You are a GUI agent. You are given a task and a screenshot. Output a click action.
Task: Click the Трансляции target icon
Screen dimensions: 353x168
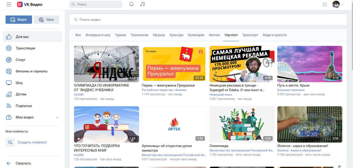(9, 48)
